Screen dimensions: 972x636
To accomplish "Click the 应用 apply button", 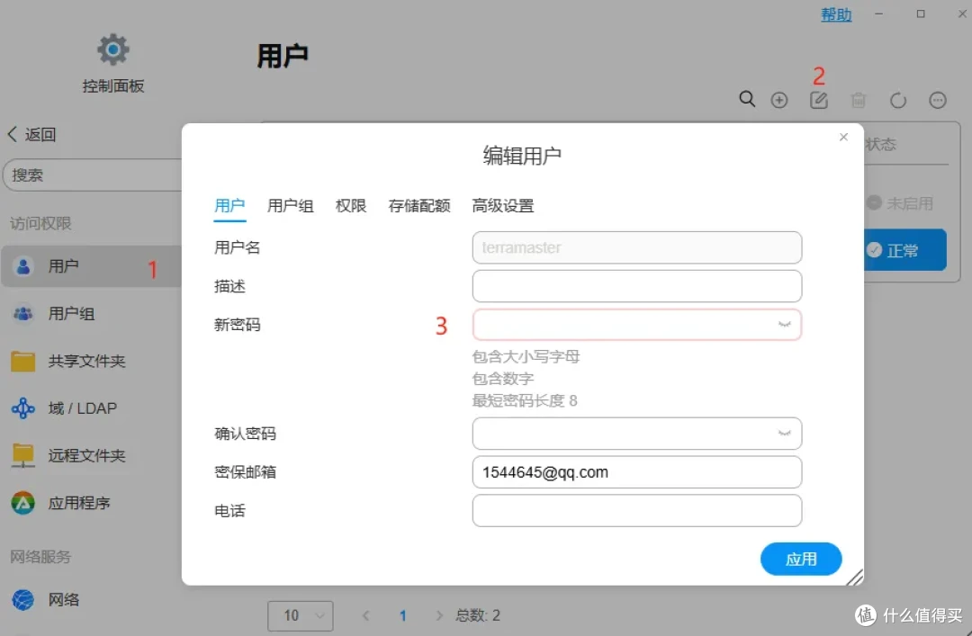I will coord(801,560).
